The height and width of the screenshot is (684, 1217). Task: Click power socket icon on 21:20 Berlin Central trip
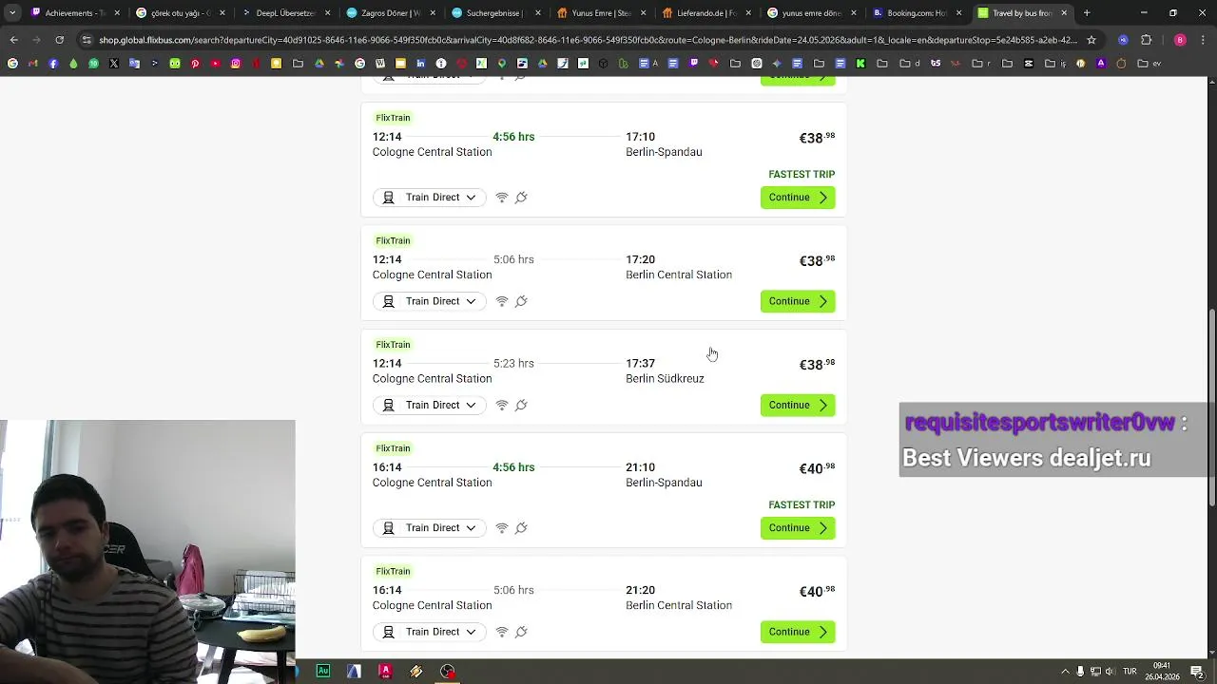[521, 632]
